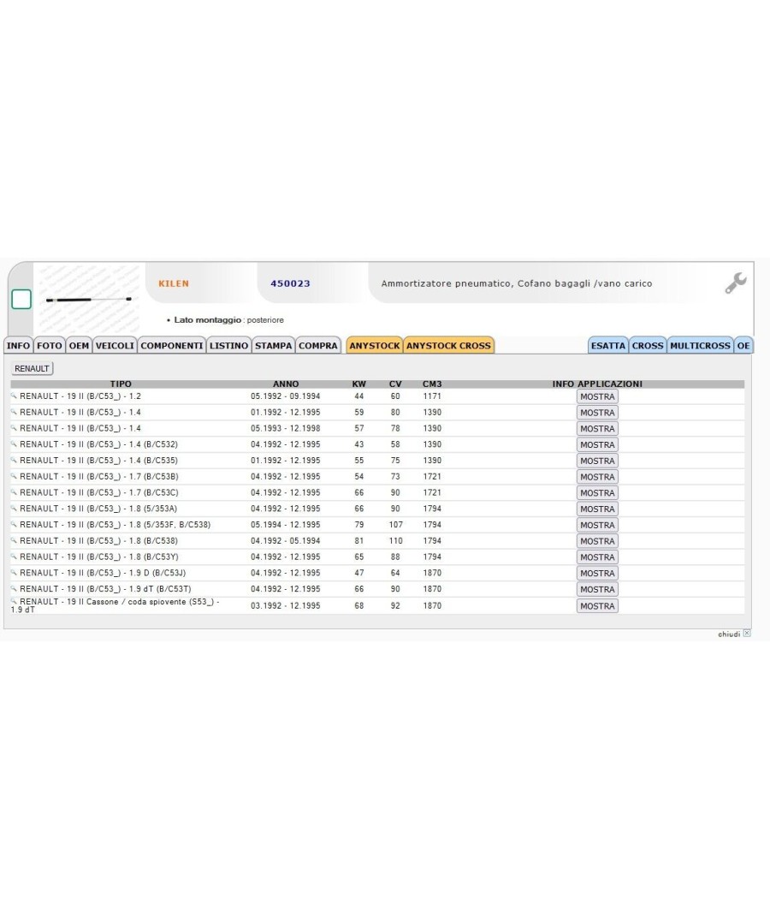Click MOSTRA for Cassone coda spiovente row

pos(597,606)
